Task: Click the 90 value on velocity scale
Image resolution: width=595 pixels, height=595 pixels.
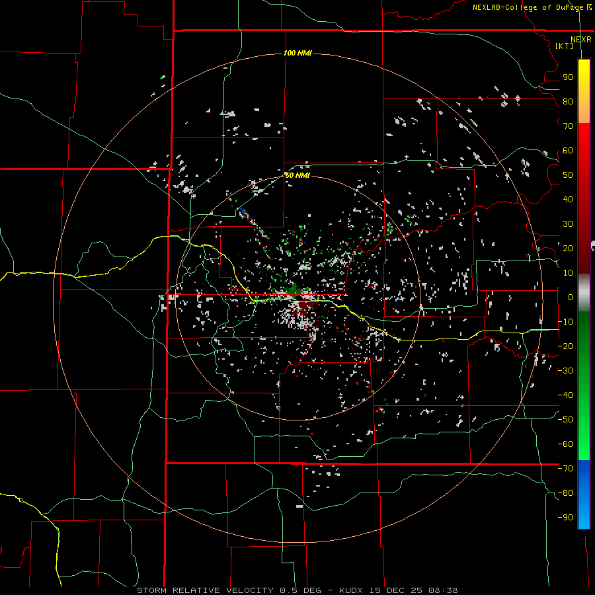Action: pyautogui.click(x=568, y=77)
